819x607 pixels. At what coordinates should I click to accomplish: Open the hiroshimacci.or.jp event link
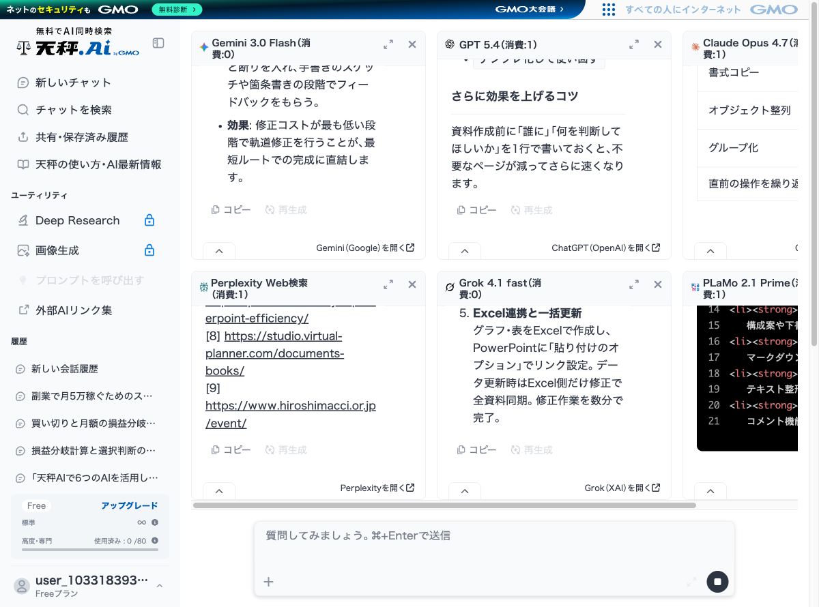[291, 415]
